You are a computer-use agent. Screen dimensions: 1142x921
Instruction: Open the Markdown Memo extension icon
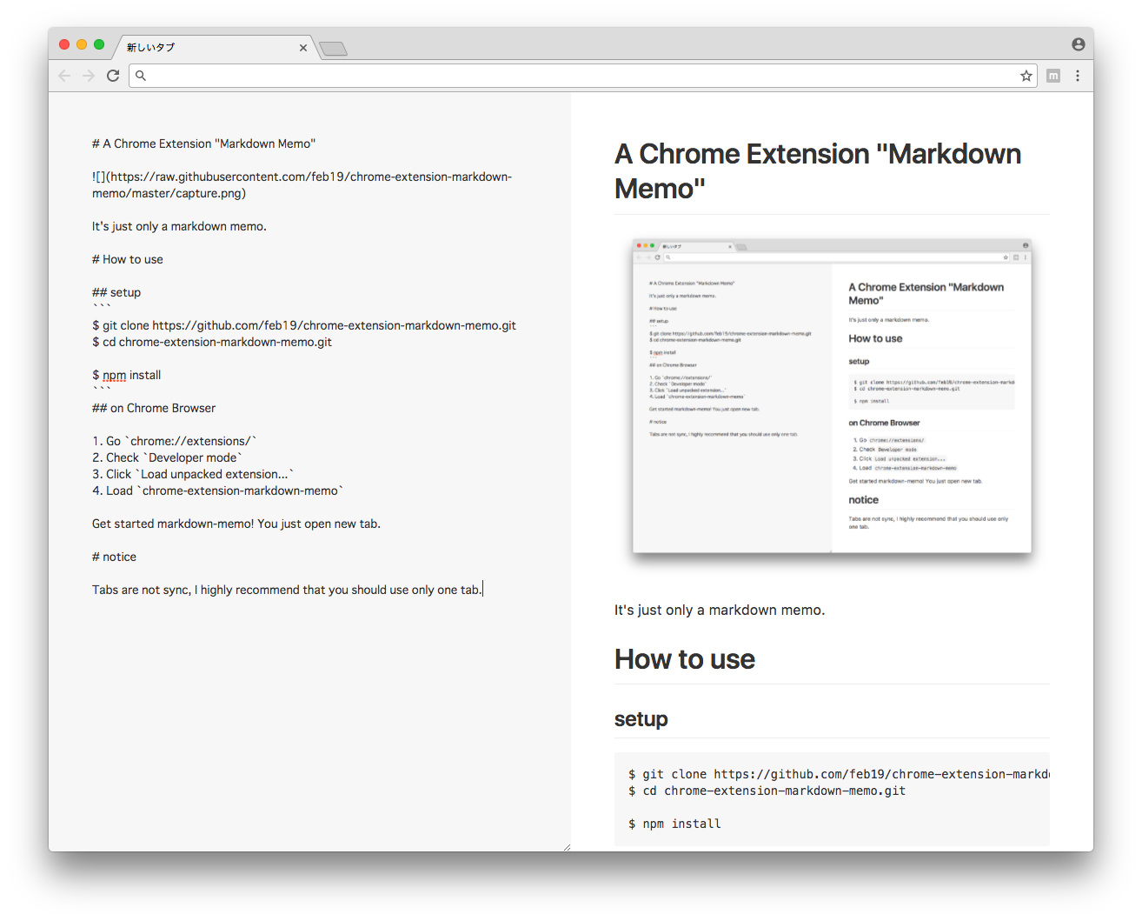pos(1053,76)
